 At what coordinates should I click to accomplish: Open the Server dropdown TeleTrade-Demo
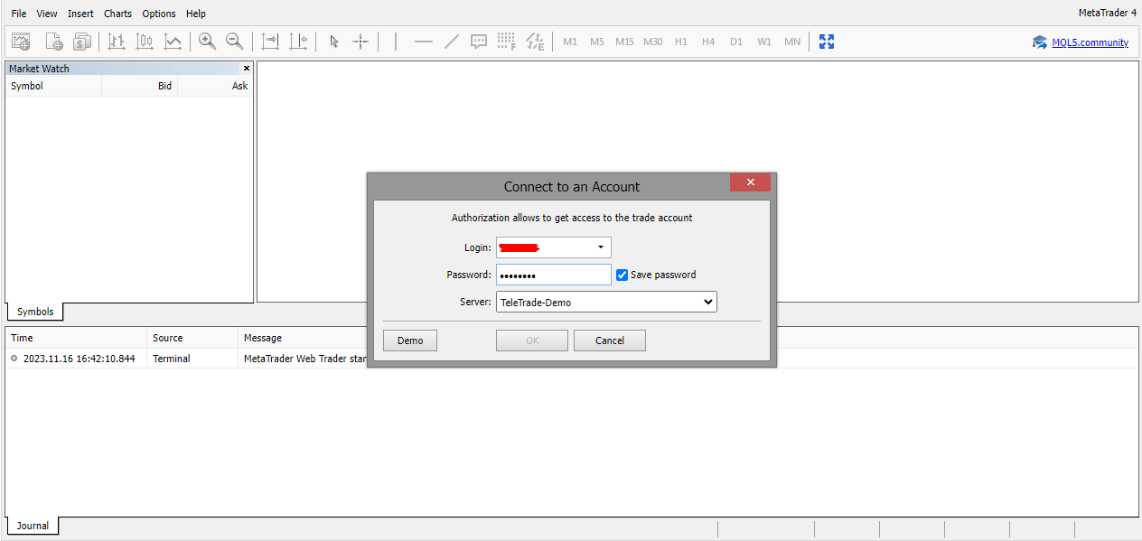606,303
